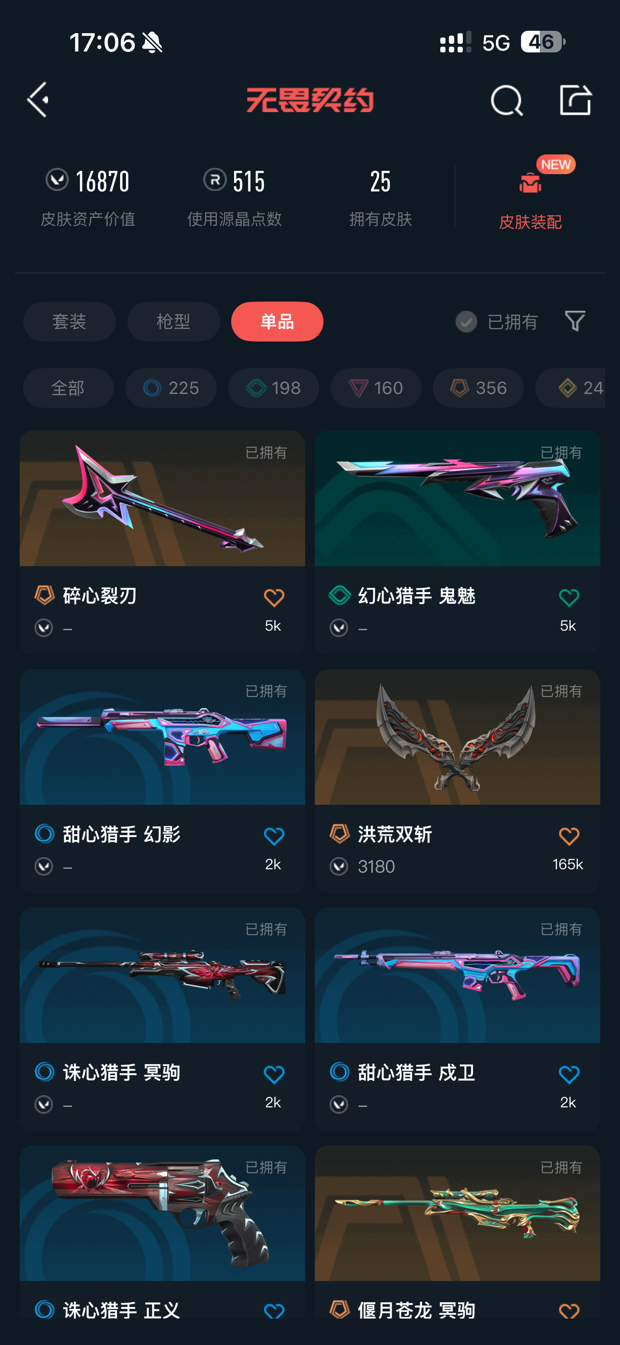Favorite the 幻心猎手 鬼魅 heart

point(568,598)
